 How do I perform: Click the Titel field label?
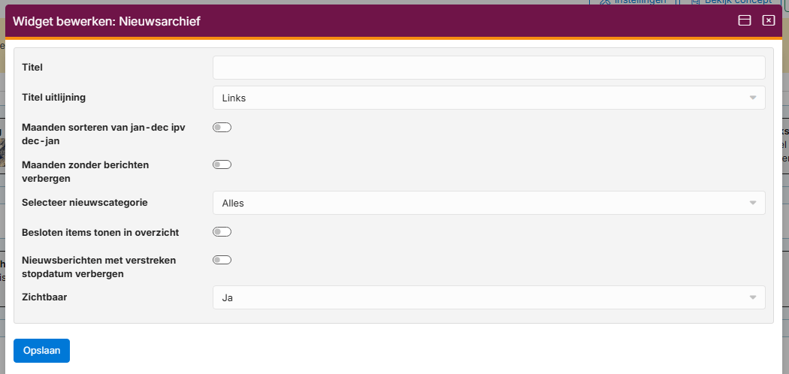tap(32, 67)
